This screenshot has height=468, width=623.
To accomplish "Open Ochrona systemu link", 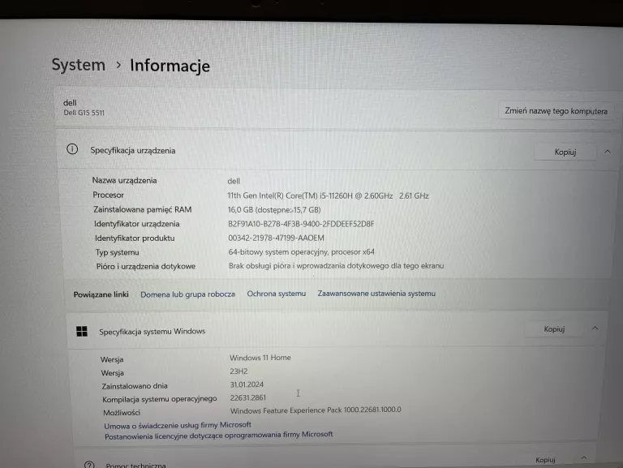I will 276,294.
